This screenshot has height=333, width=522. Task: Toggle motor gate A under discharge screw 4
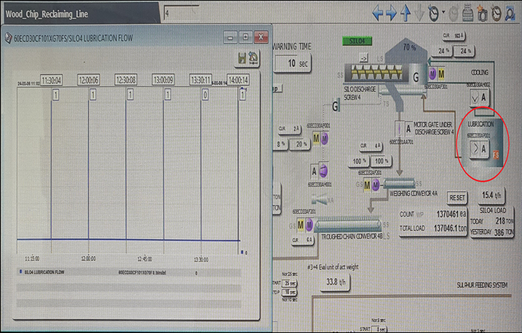408,128
